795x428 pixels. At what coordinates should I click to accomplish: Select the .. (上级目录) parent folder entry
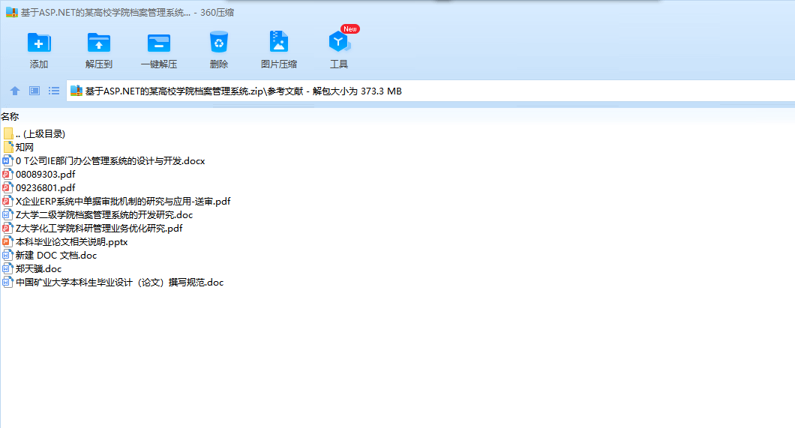(x=40, y=133)
